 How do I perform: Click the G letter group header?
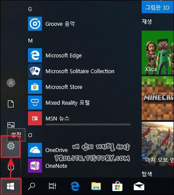point(30,9)
